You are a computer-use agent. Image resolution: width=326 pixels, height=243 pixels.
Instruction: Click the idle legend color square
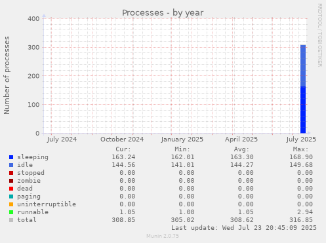(x=11, y=165)
